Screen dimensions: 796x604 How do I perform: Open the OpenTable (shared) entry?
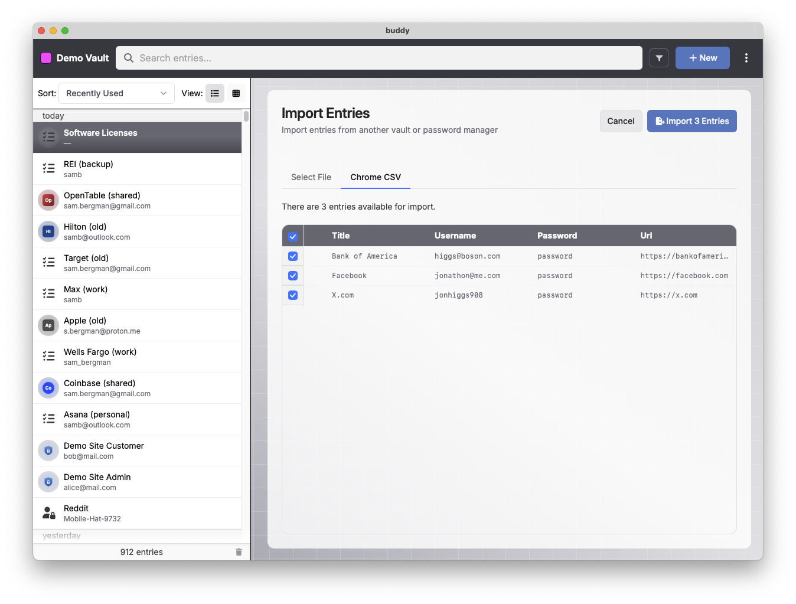coord(137,200)
